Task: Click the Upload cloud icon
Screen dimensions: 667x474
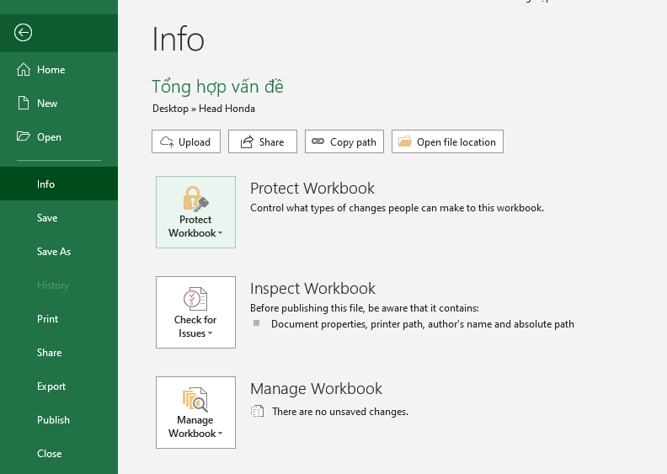Action: click(x=167, y=141)
